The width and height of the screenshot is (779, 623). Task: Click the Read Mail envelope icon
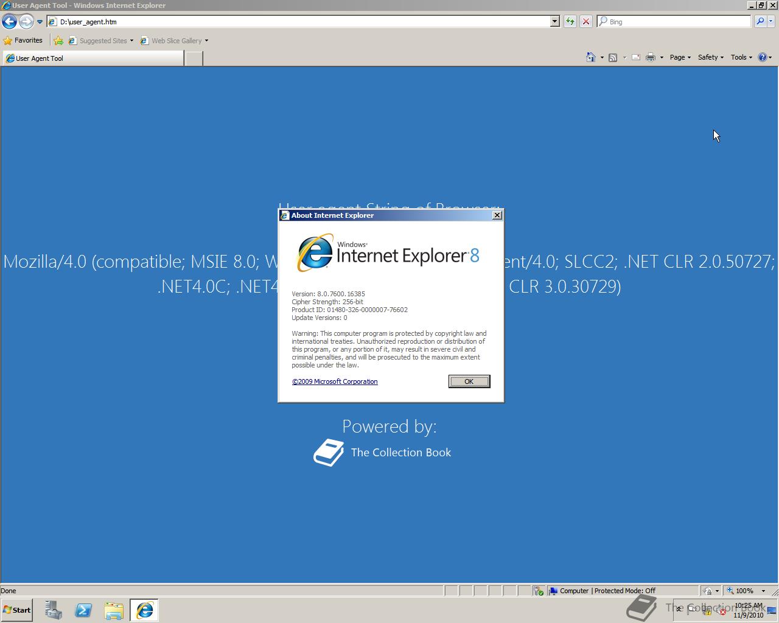click(x=636, y=57)
